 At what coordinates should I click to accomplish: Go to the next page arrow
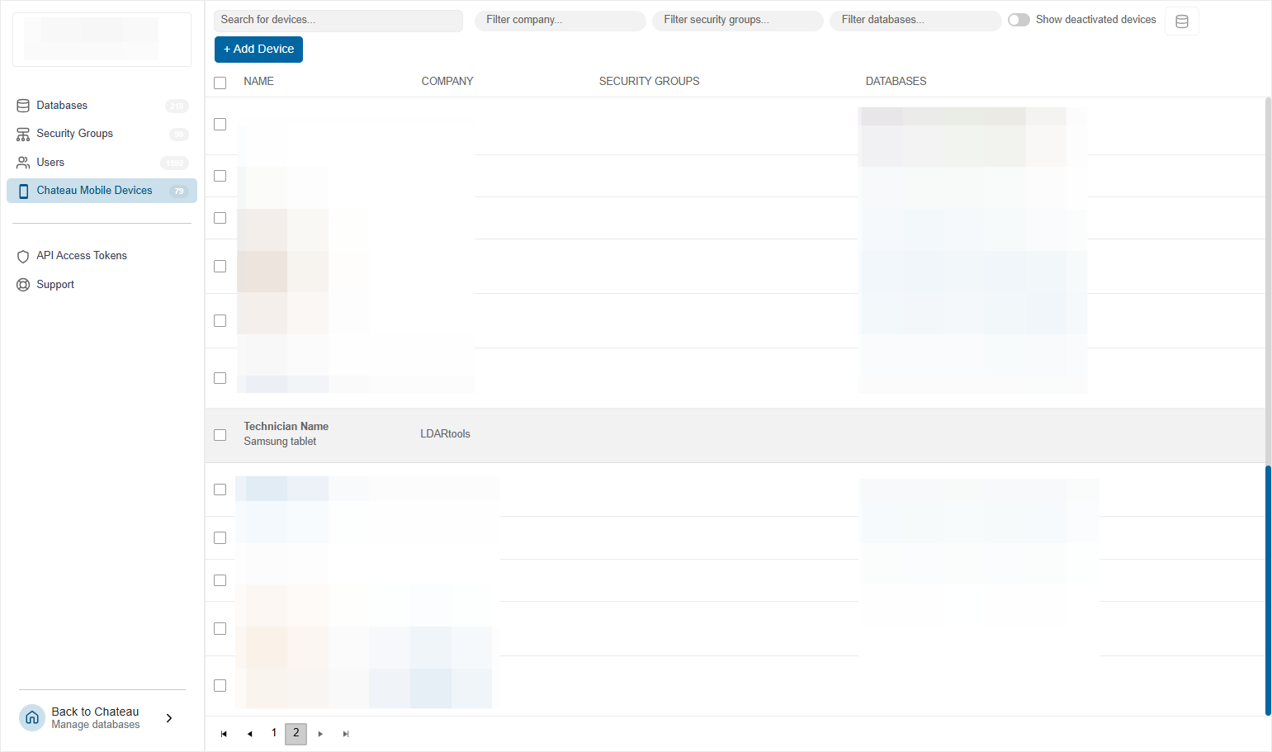coord(320,734)
